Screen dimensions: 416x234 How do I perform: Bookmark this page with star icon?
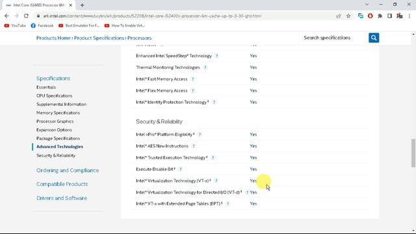point(348,16)
